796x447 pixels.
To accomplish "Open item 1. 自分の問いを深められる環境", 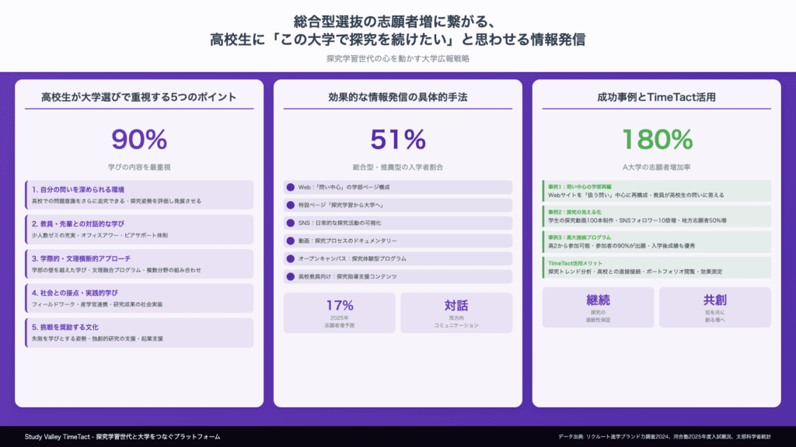I will 139,195.
